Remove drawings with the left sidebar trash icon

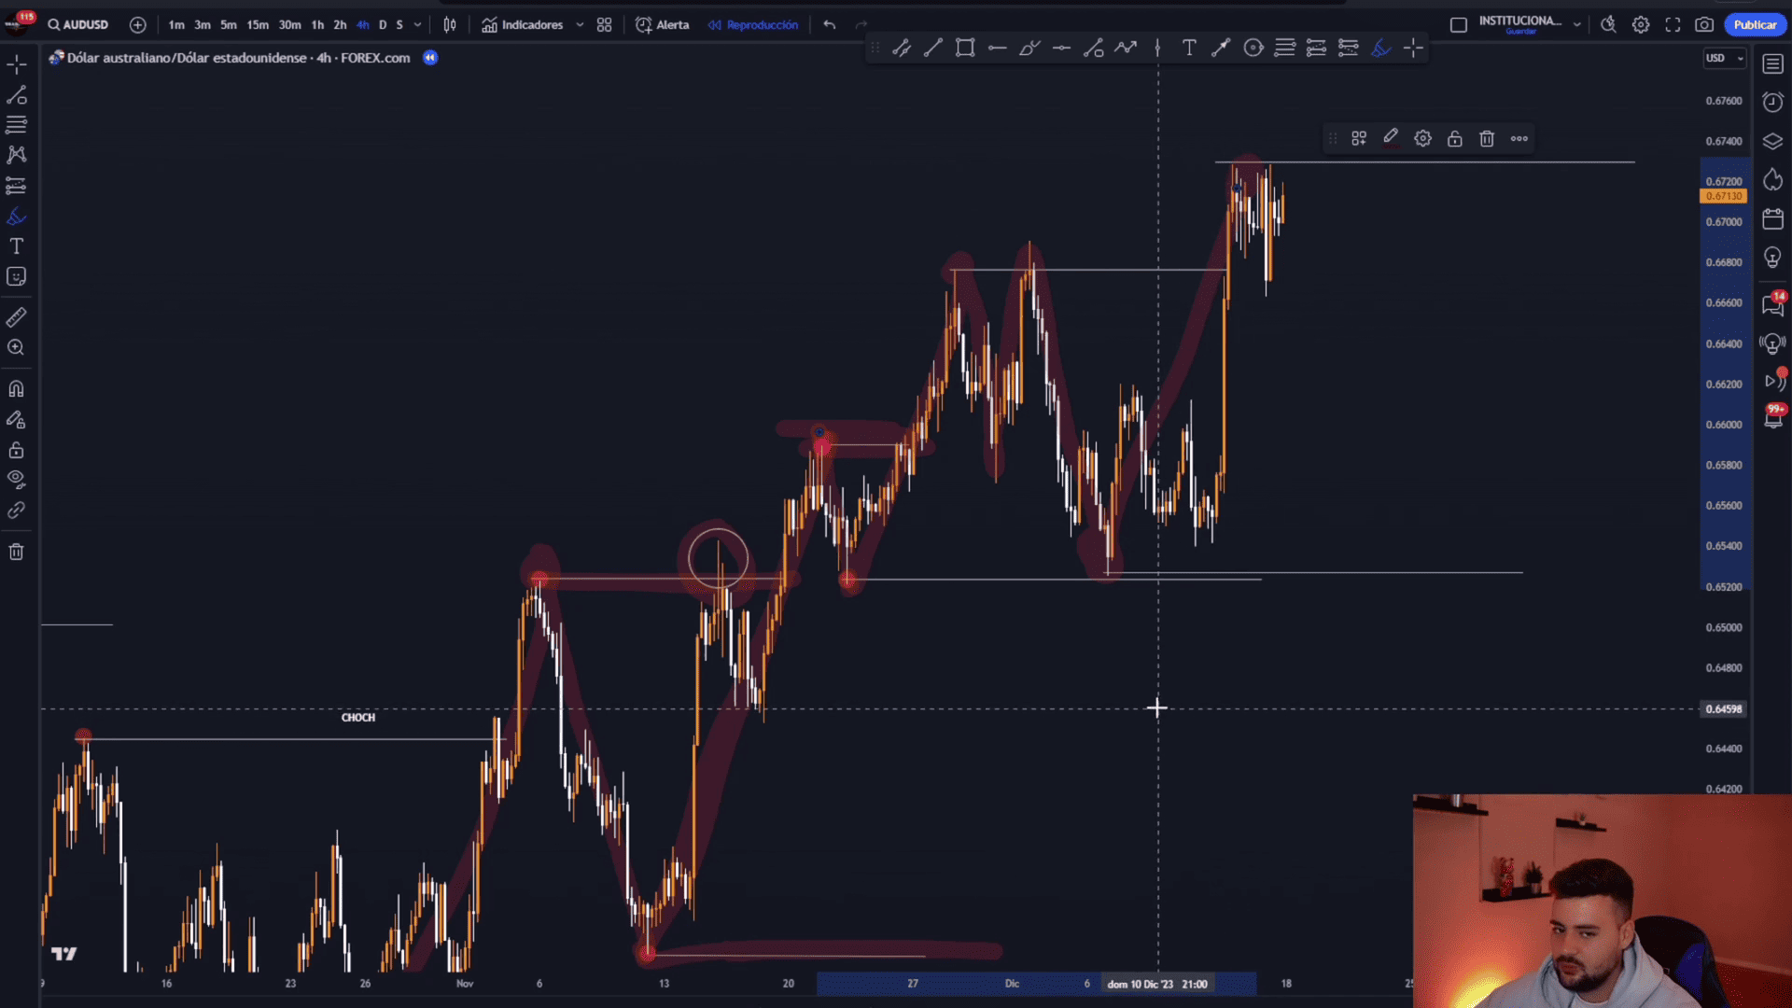coord(16,552)
